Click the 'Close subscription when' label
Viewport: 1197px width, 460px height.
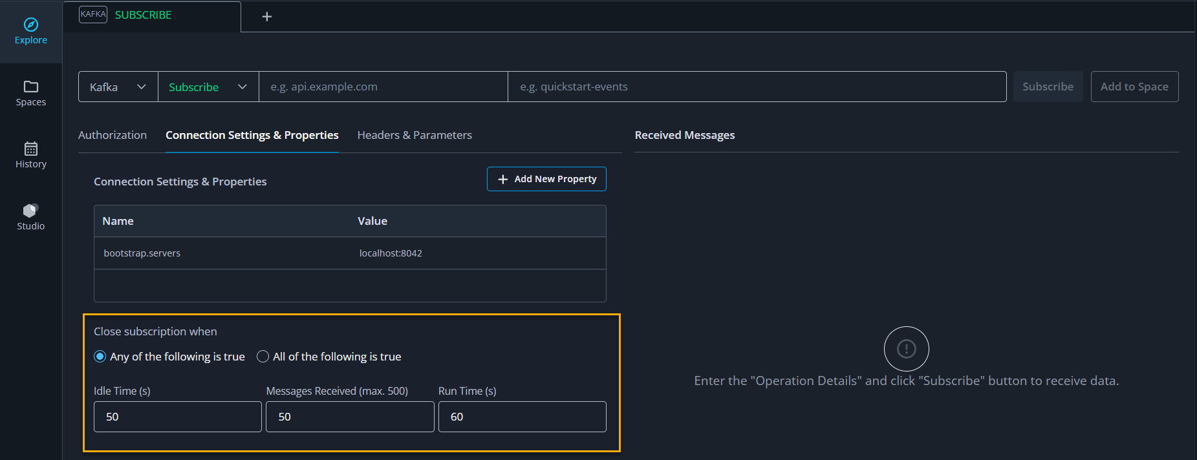[x=155, y=331]
